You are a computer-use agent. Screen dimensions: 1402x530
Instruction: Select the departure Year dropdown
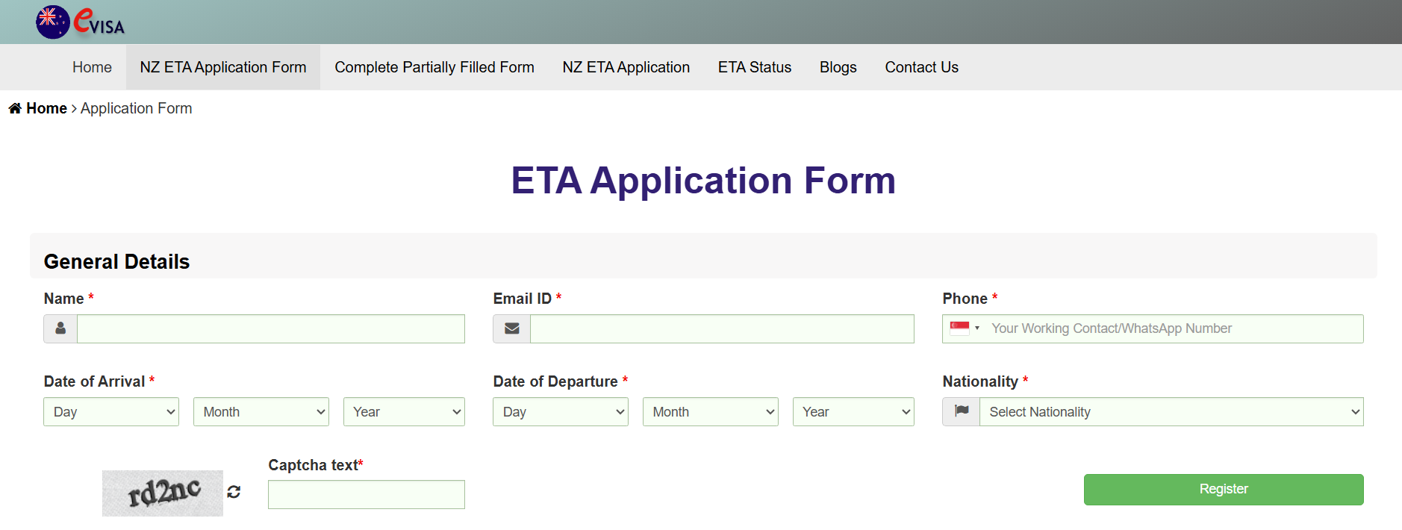(x=853, y=412)
